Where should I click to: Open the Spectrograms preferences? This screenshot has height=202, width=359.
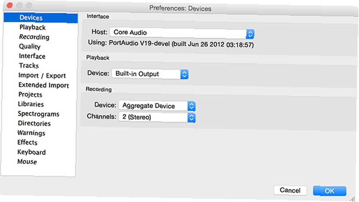click(x=38, y=114)
